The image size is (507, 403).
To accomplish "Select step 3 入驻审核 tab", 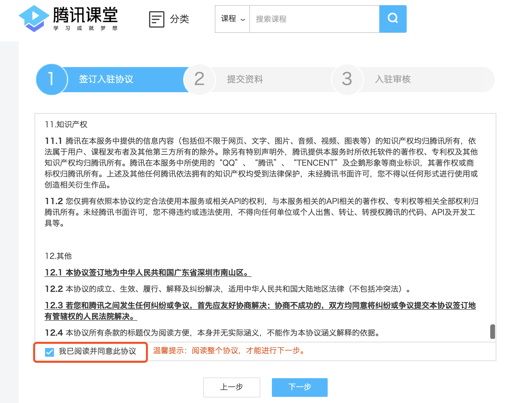I will point(413,79).
